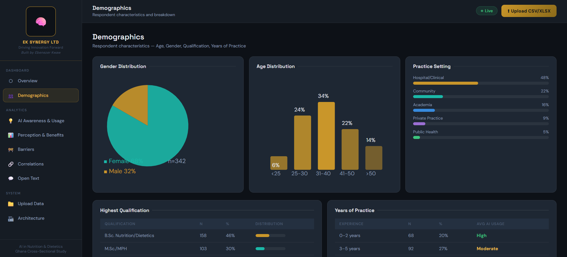Click the Academia progress bar
This screenshot has height=257, width=567.
pyautogui.click(x=481, y=110)
